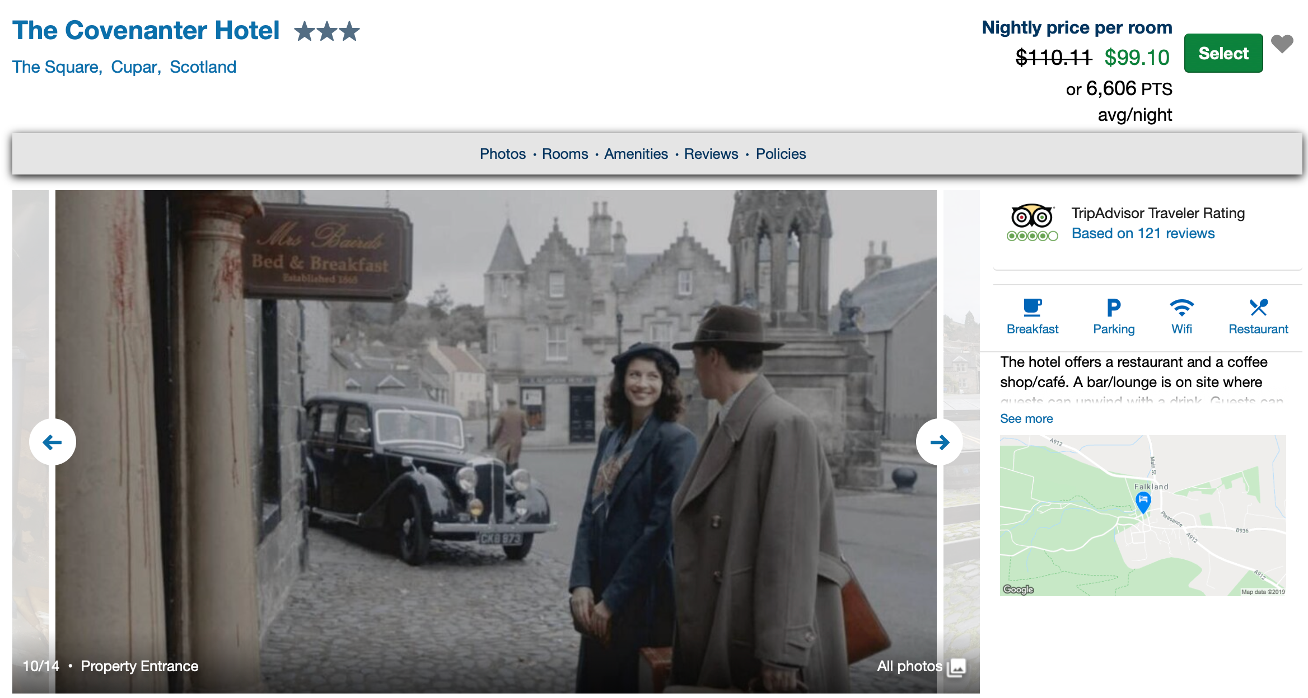
Task: Click the Property Entrance caption
Action: [139, 666]
